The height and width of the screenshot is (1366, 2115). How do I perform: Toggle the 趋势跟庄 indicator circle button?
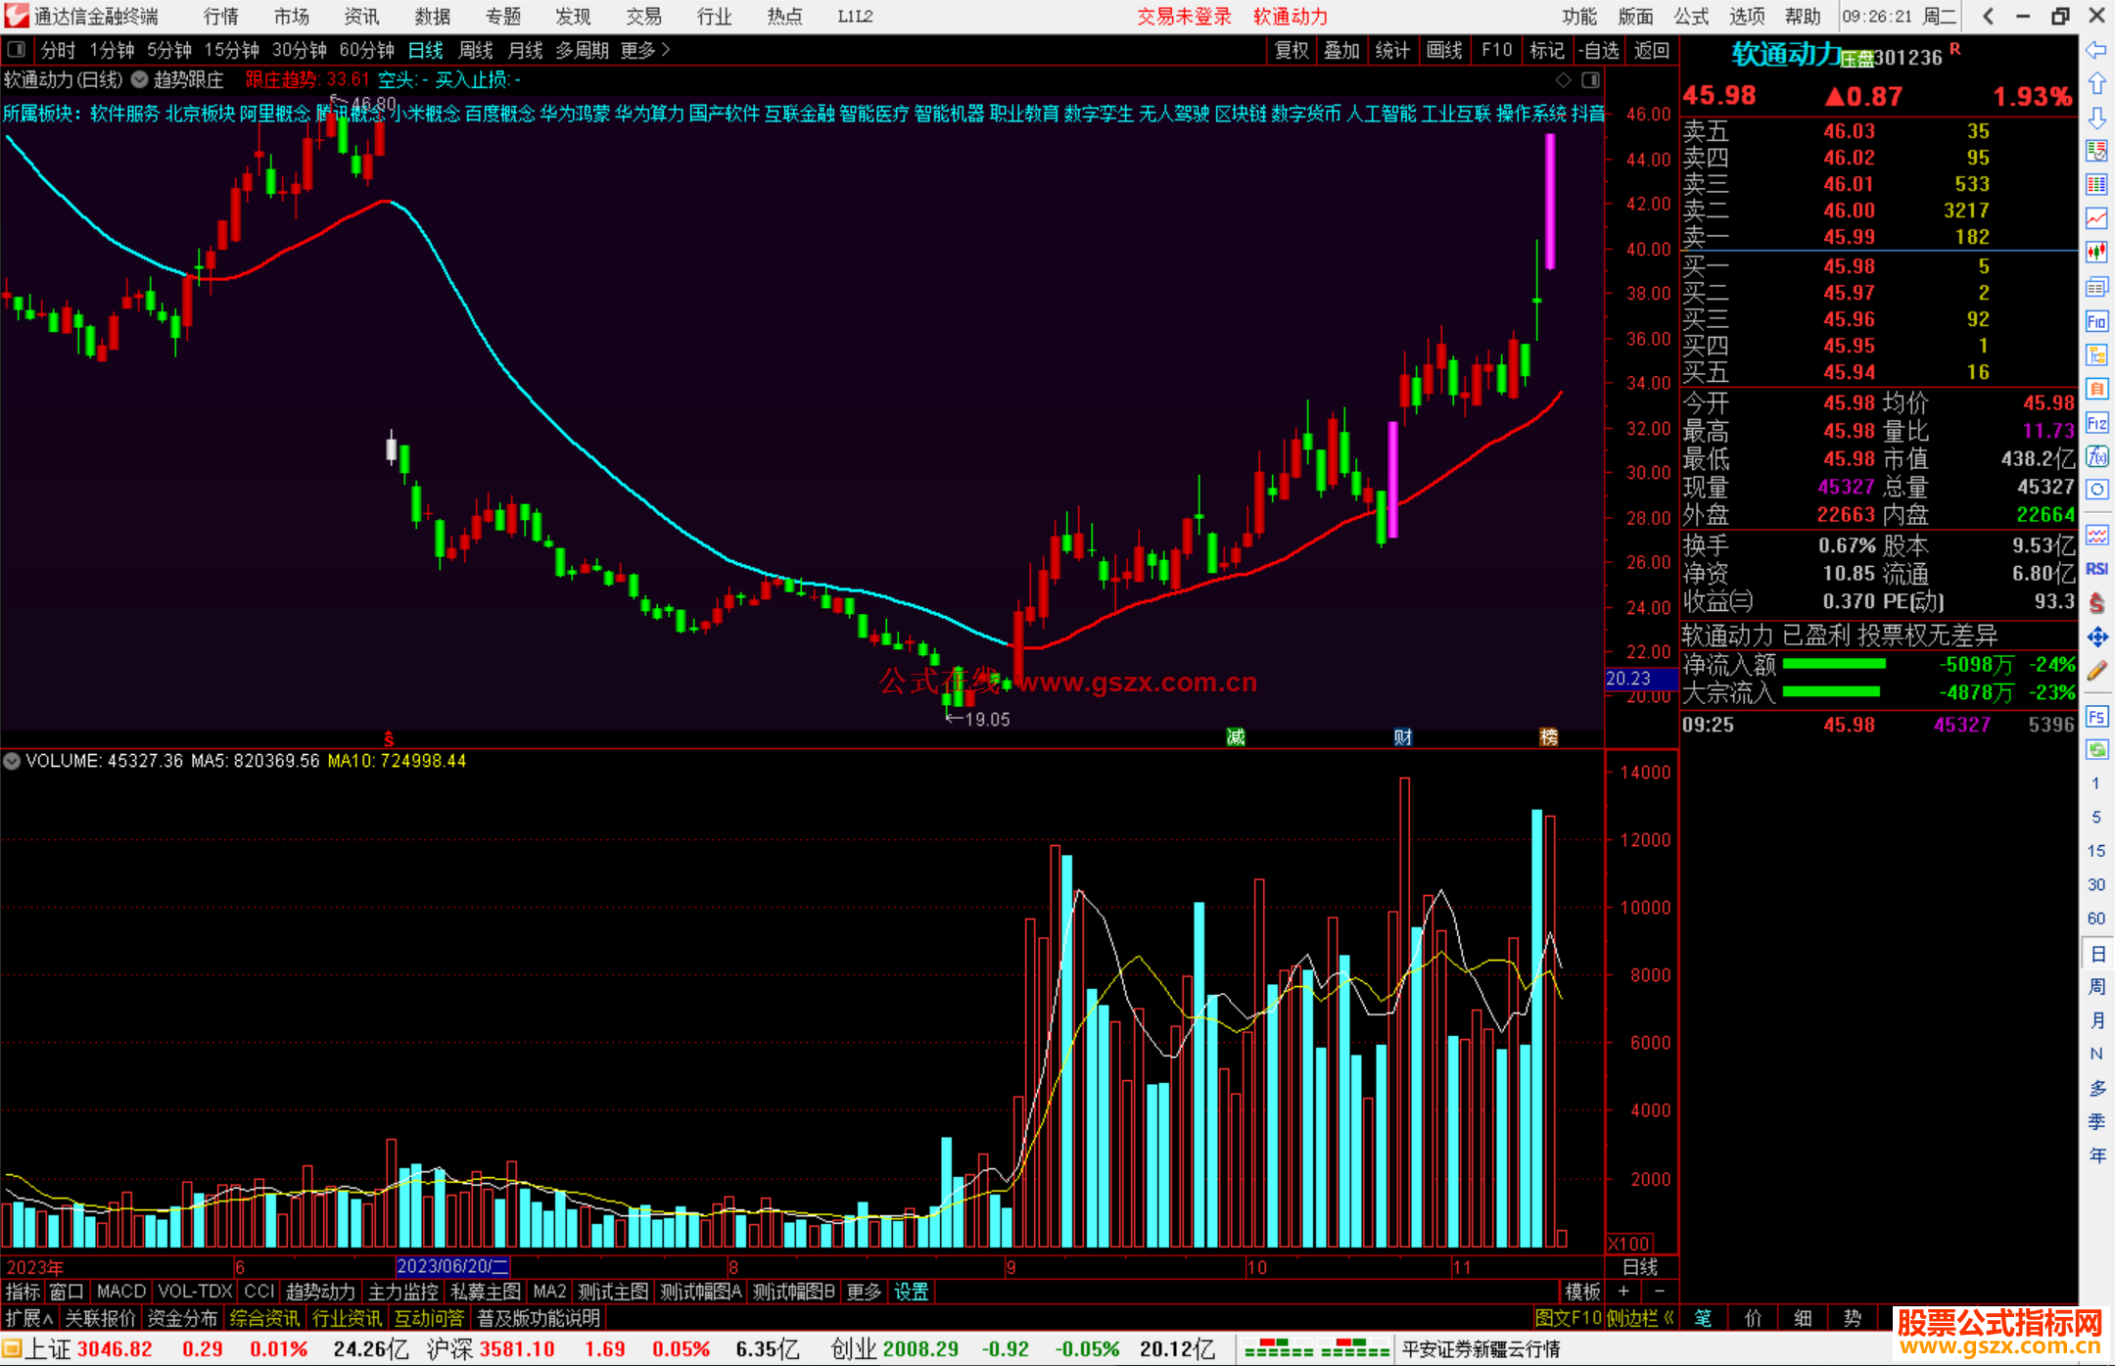tap(140, 79)
